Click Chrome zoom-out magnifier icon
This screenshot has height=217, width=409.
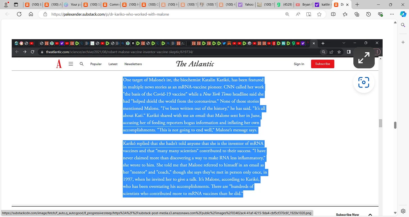coord(324,52)
